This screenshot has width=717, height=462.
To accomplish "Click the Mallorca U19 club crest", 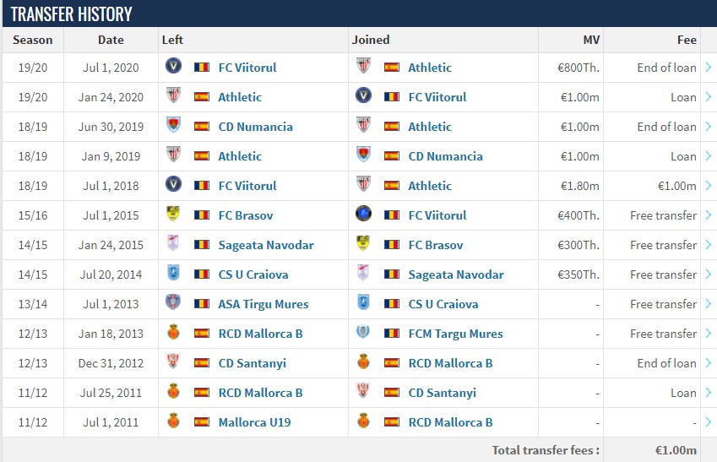I will click(174, 421).
